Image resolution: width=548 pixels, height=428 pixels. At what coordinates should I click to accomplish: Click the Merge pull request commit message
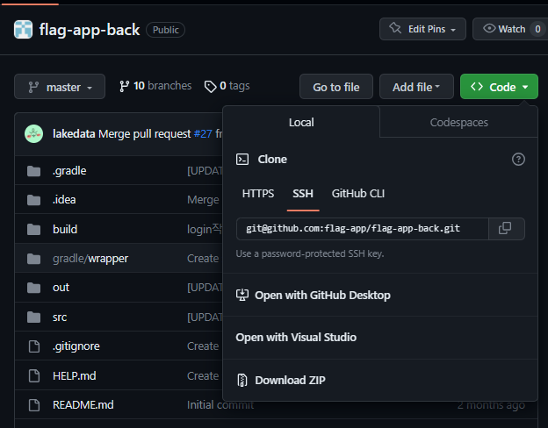pos(145,133)
